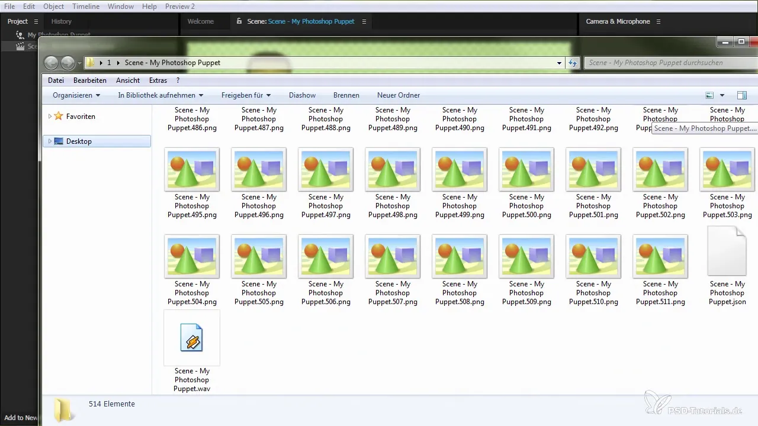Select thumbnail of Puppet.504.png
This screenshot has width=758, height=426.
click(192, 256)
